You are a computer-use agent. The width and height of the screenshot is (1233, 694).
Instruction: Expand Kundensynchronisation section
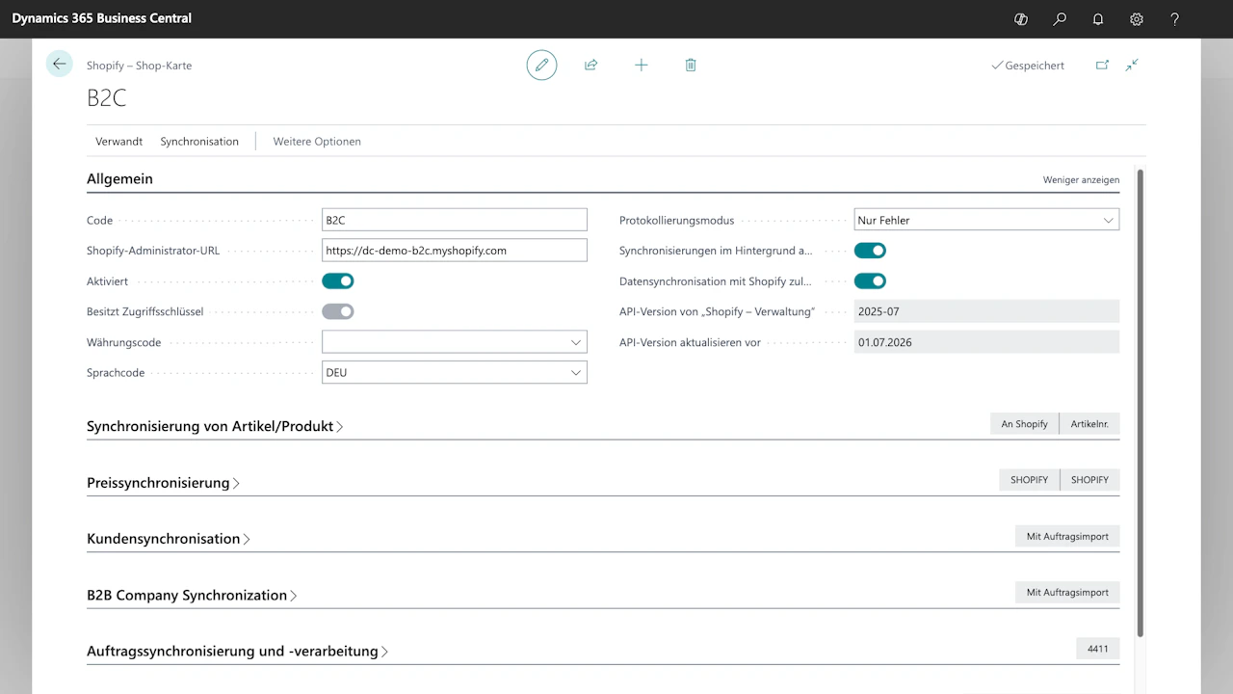pos(169,539)
